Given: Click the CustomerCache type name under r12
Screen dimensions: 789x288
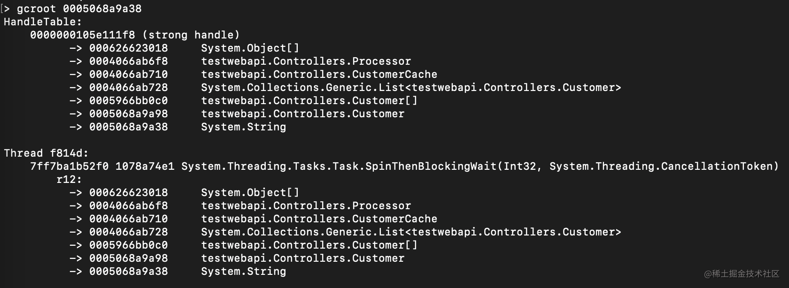Looking at the screenshot, I should pyautogui.click(x=394, y=219).
